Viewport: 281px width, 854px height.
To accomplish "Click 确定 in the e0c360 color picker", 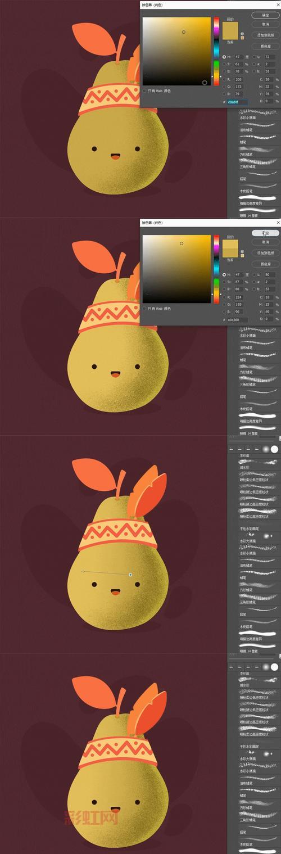I will coord(265,233).
